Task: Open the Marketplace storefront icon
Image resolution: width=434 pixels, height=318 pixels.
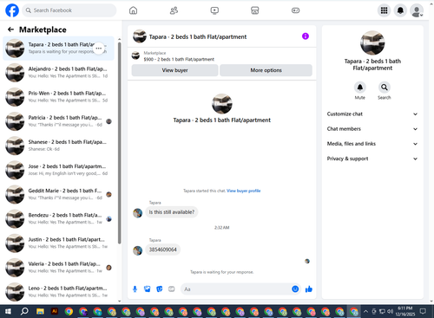Action: click(255, 10)
